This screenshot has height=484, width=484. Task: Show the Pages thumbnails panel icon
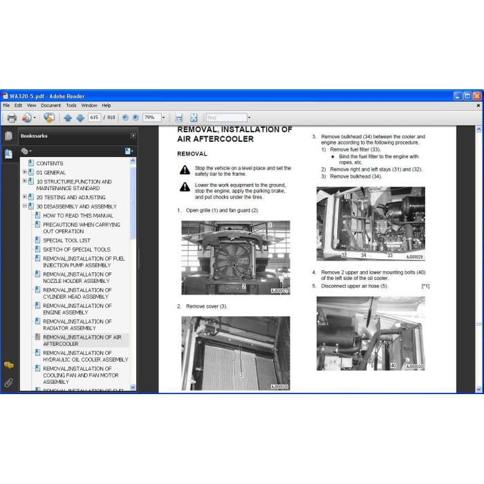point(8,136)
